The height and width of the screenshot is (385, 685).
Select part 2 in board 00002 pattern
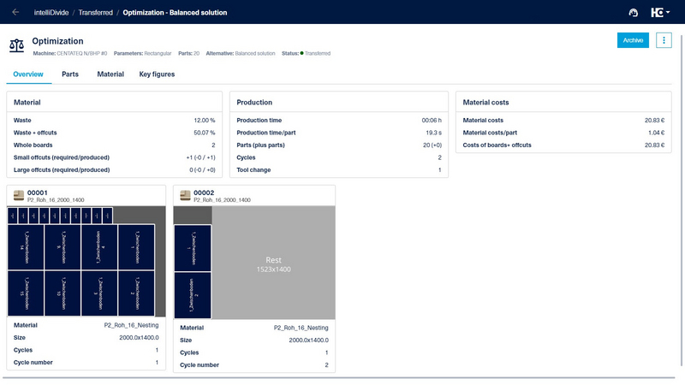193,294
